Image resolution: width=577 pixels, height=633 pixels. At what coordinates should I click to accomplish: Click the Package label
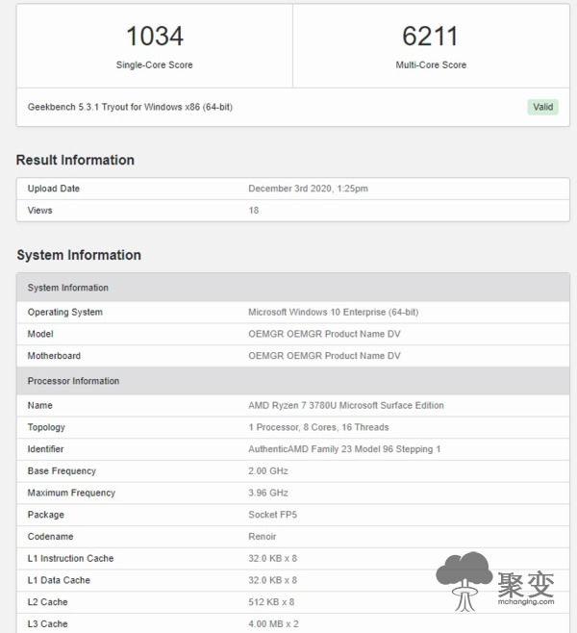[46, 515]
